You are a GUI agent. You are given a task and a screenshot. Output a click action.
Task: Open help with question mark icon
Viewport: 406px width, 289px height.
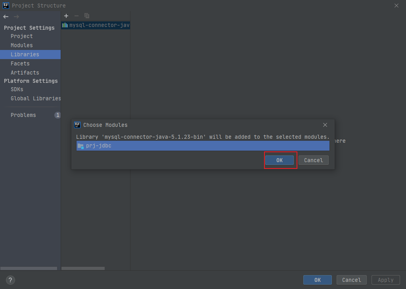[10, 280]
